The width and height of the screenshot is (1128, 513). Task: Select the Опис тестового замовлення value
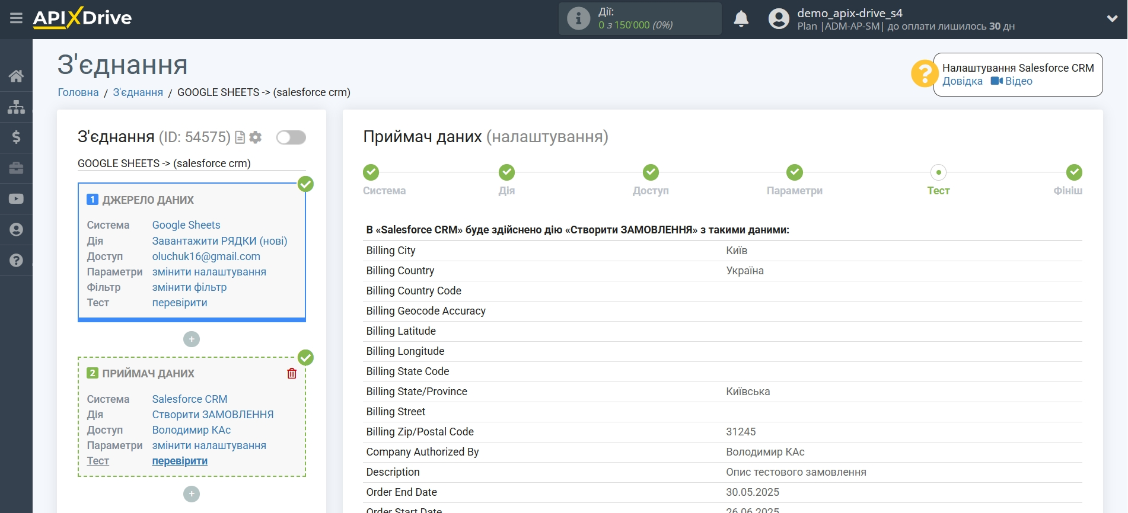796,472
